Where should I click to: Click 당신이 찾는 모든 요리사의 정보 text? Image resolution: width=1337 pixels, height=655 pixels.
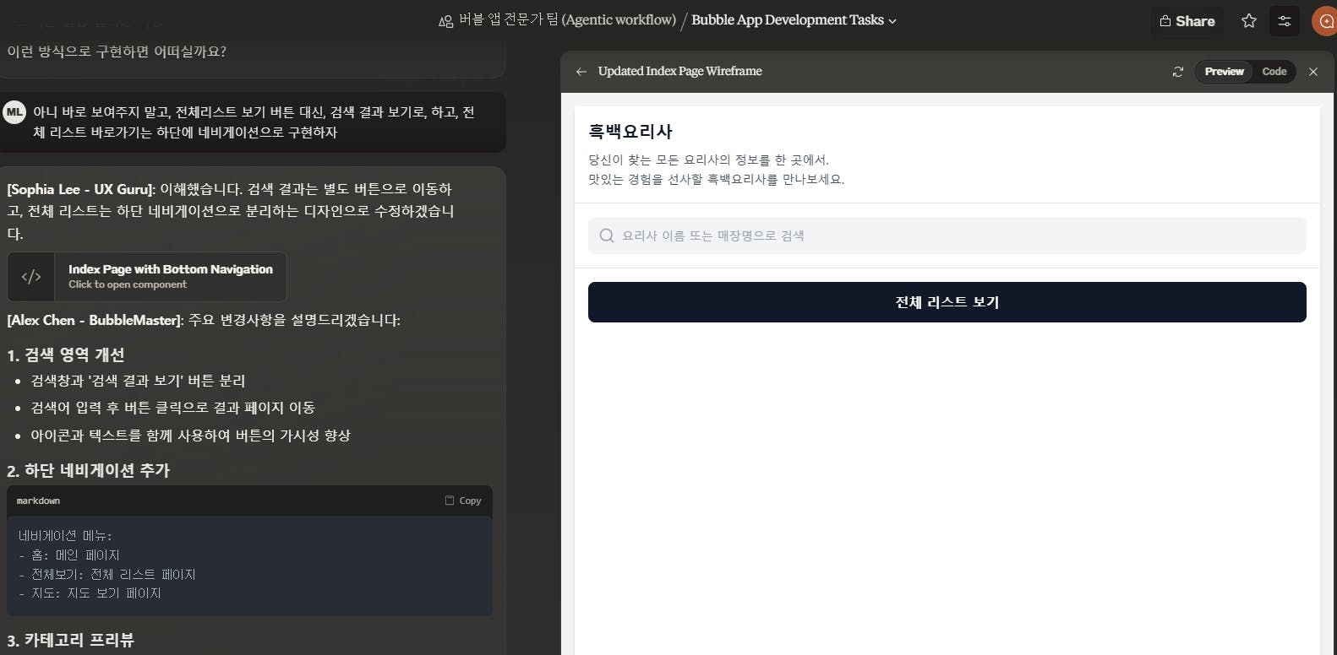[x=709, y=160]
